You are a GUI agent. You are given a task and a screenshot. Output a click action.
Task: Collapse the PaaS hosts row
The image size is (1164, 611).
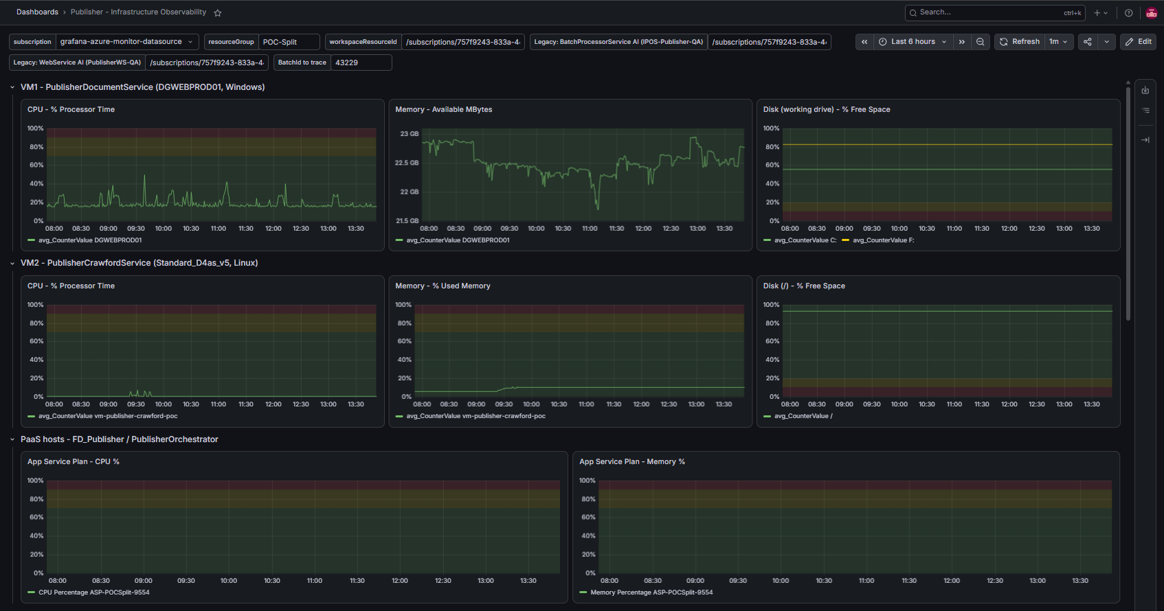pos(12,439)
